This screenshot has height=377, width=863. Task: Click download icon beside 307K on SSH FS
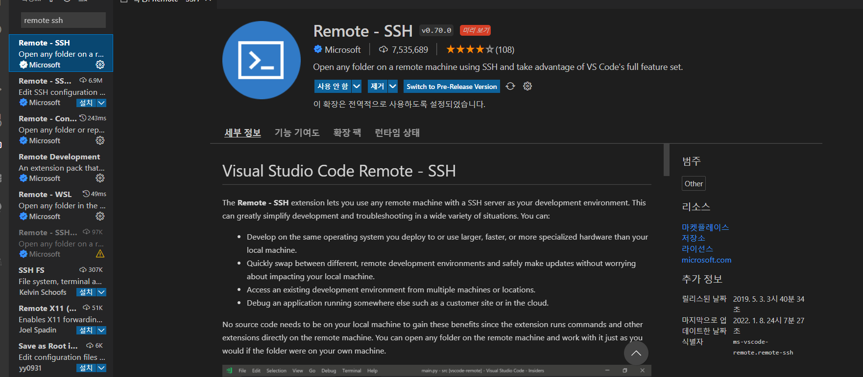[x=83, y=269]
